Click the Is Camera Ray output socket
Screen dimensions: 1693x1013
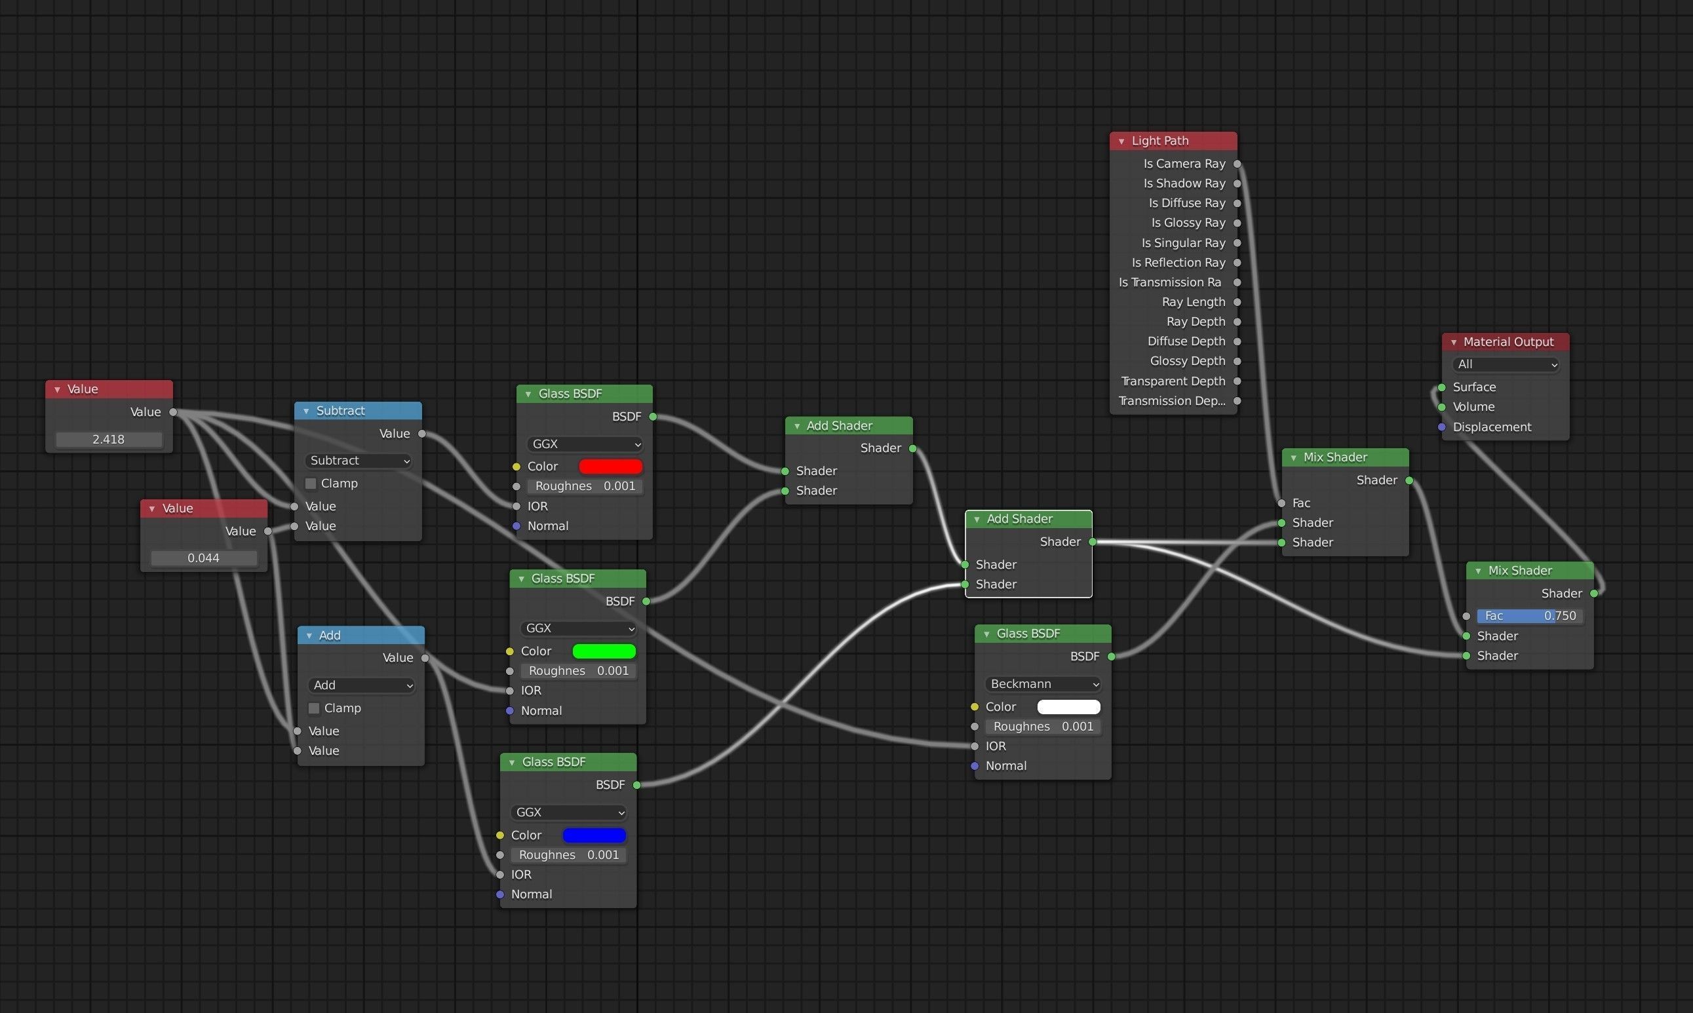pos(1237,164)
